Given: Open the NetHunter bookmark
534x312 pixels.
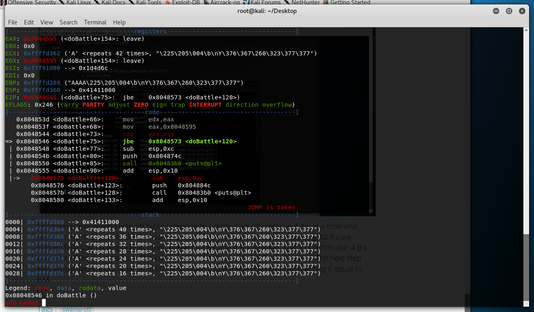Looking at the screenshot, I should point(305,2).
